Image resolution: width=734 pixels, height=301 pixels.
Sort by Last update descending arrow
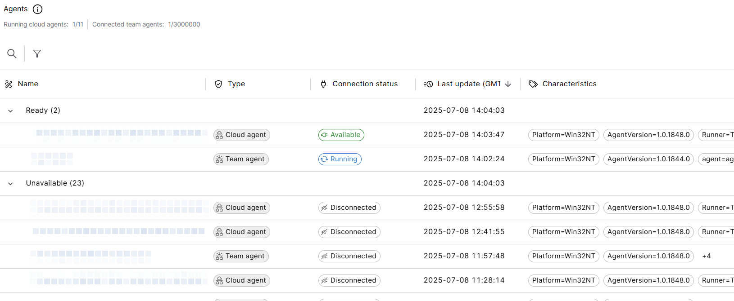(508, 84)
